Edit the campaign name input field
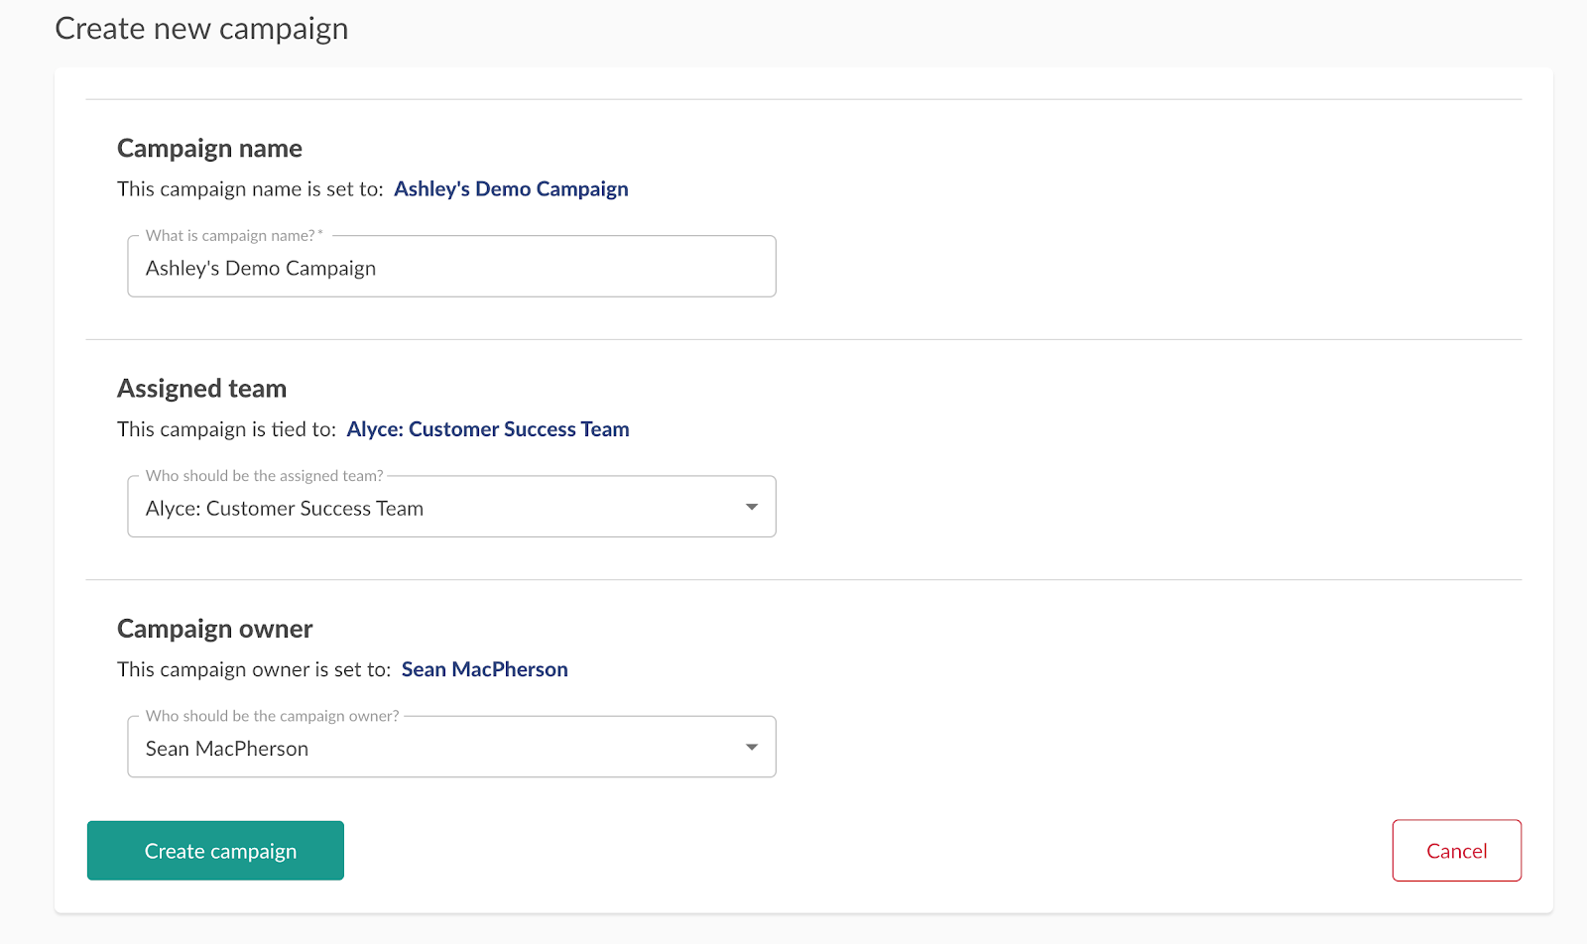 [451, 267]
